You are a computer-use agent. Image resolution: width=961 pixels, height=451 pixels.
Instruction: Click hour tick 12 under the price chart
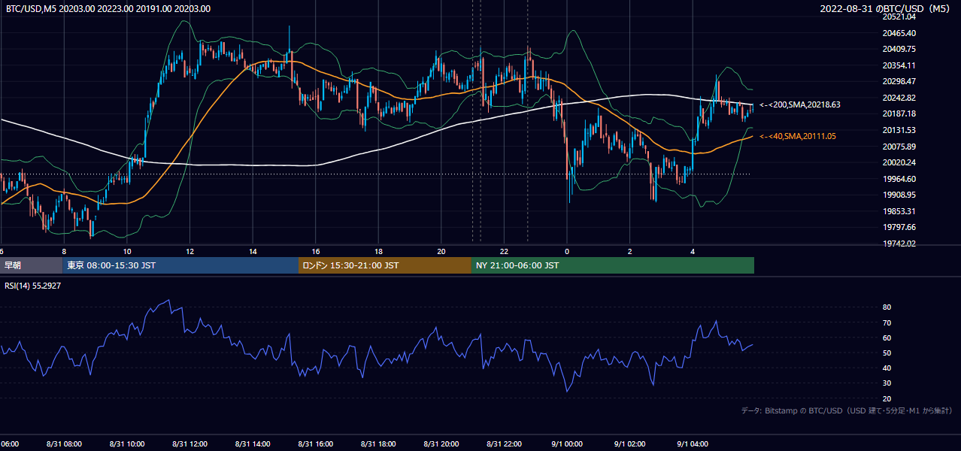pos(190,252)
